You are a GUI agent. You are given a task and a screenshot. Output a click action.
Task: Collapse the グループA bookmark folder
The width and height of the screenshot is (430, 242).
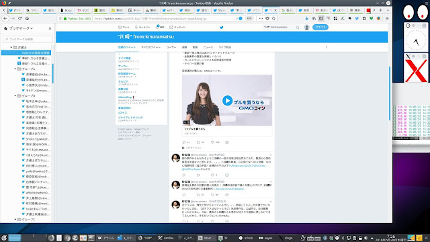(x=15, y=69)
